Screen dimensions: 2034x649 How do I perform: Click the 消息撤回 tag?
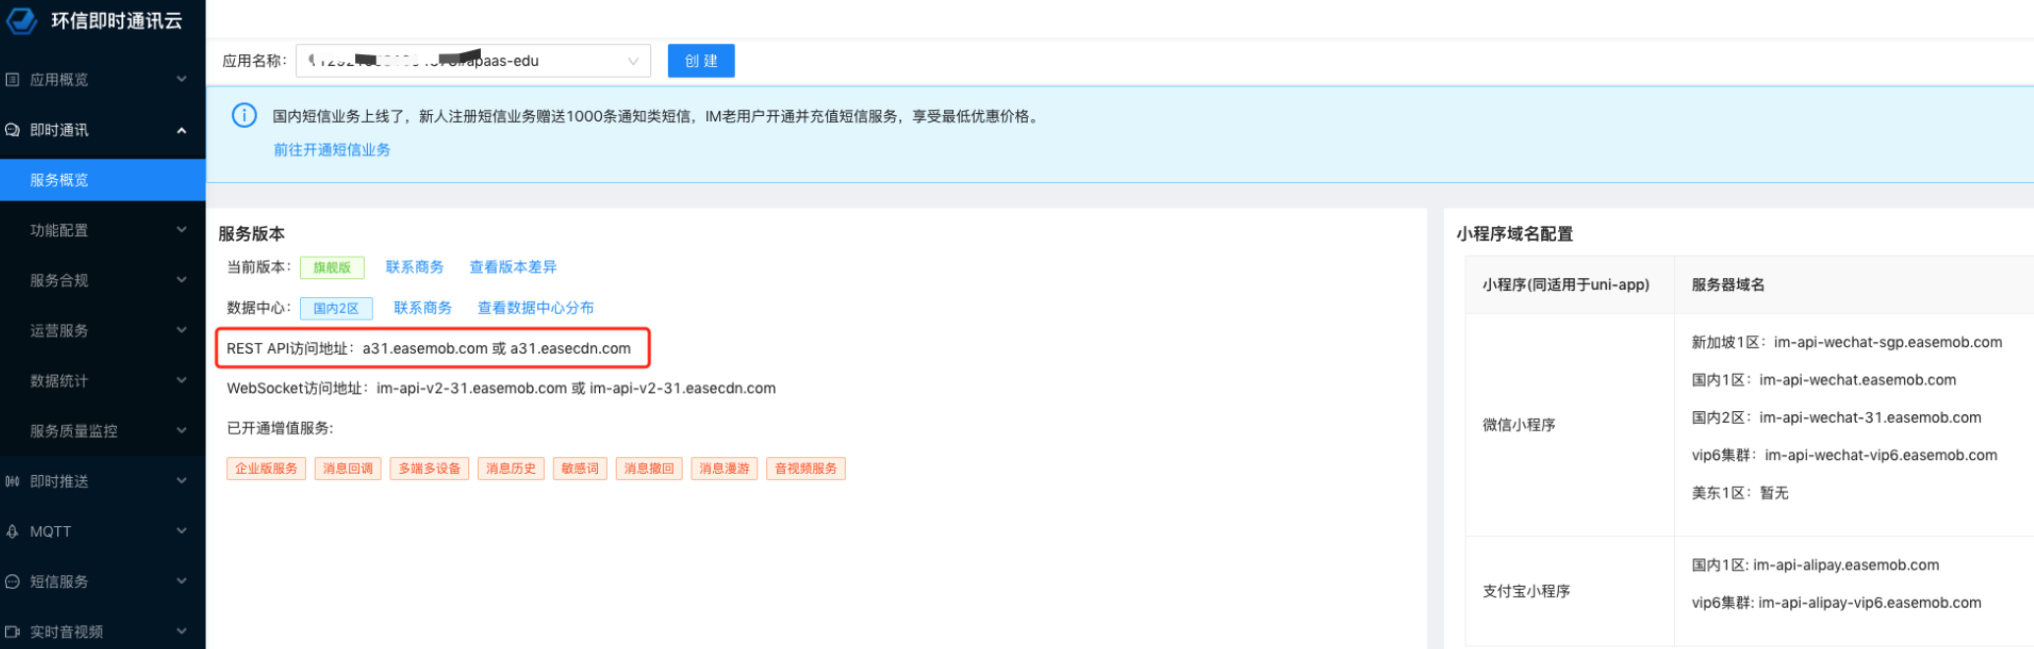tap(649, 469)
